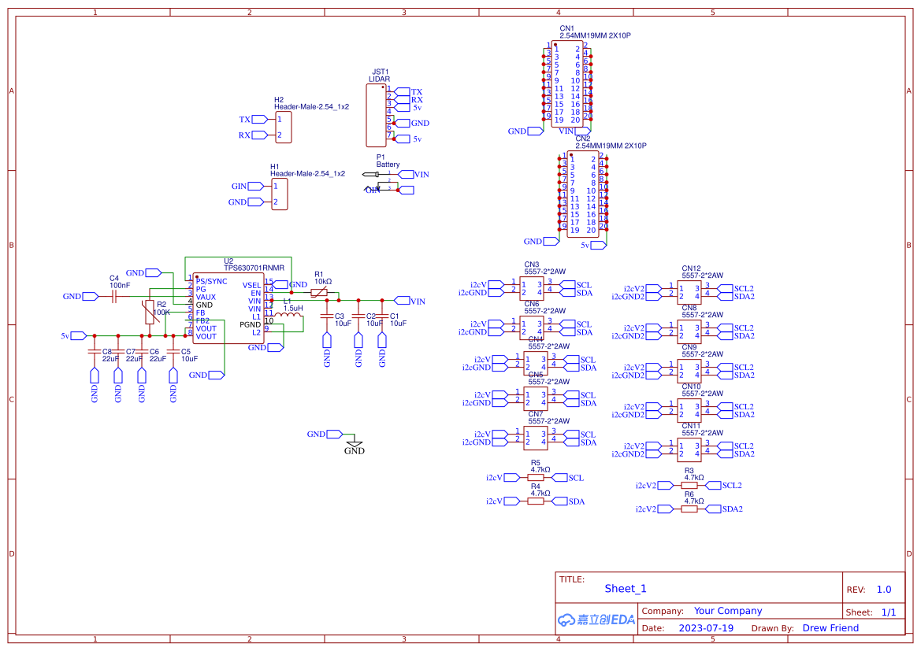Click pin 1 of header H2
Viewport: 921px width, 651px height.
(x=277, y=119)
